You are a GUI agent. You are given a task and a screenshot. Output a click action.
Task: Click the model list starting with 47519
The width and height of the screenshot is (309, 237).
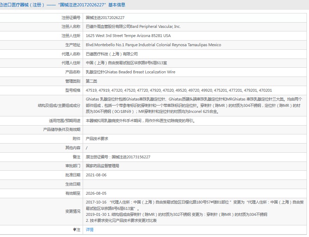[x=179, y=90]
